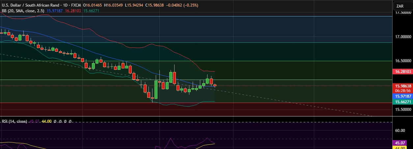The height and width of the screenshot is (149, 413).
Task: Click the 06:28:56 bar countdown timer label
Action: (402, 90)
